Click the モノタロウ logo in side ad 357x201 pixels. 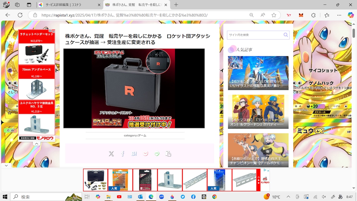[x=45, y=138]
